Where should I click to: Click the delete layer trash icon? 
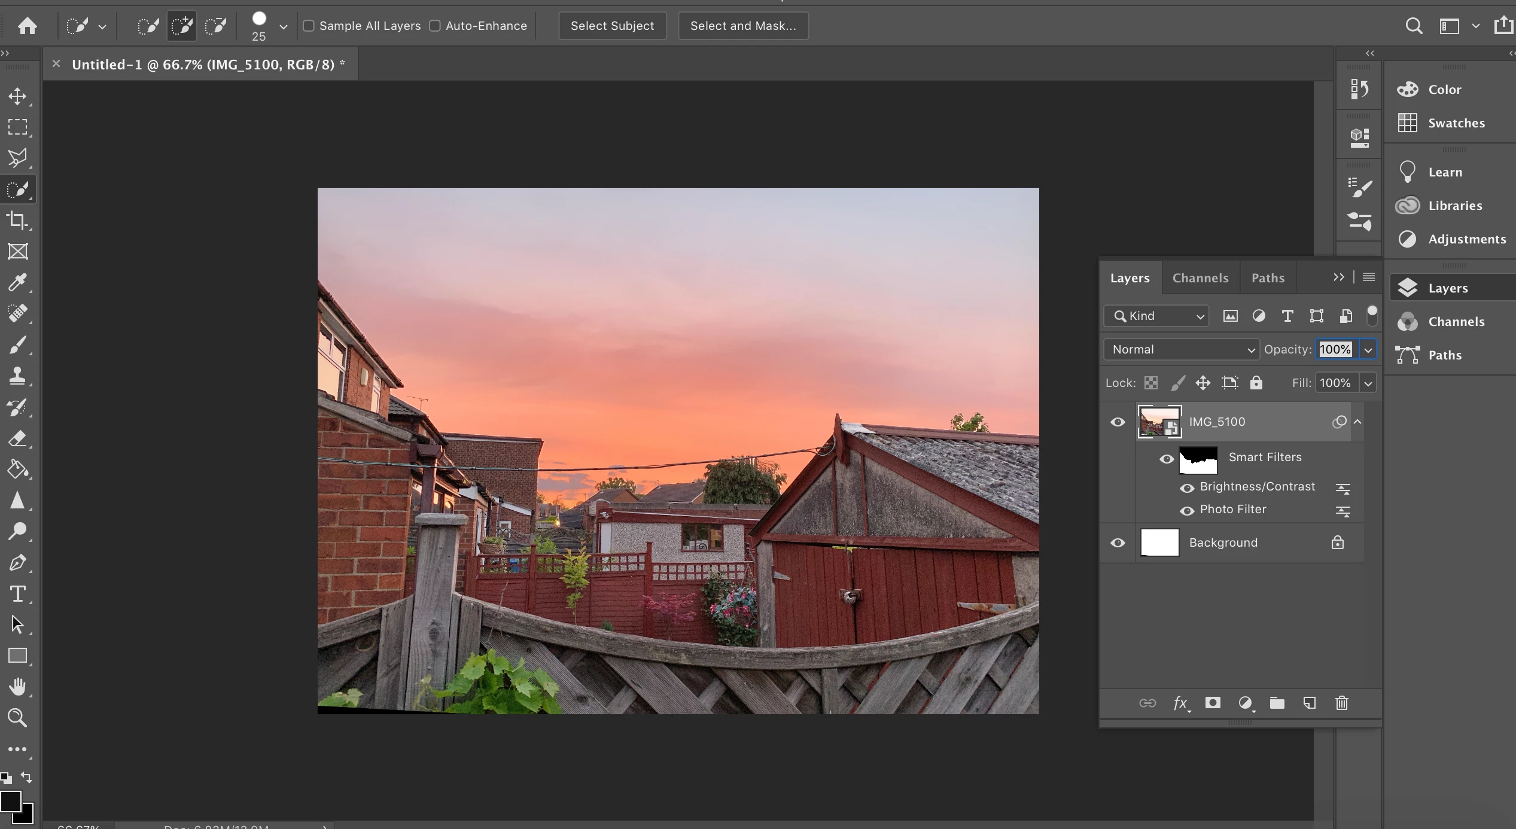pos(1342,703)
